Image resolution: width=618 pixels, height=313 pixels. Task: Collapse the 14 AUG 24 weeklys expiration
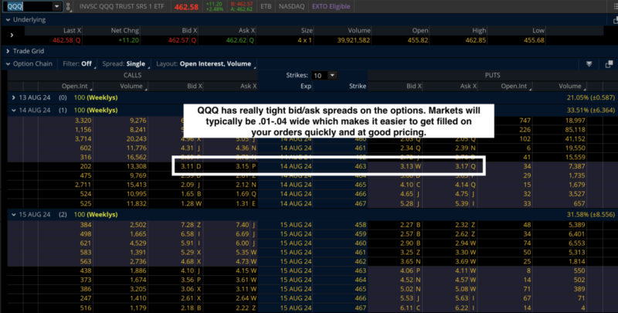tap(13, 110)
